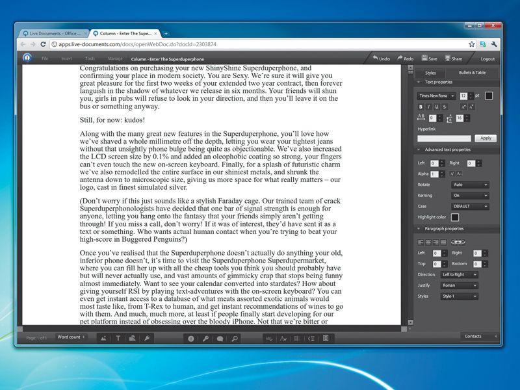
Task: Toggle bold formatting in text properties
Action: point(421,107)
